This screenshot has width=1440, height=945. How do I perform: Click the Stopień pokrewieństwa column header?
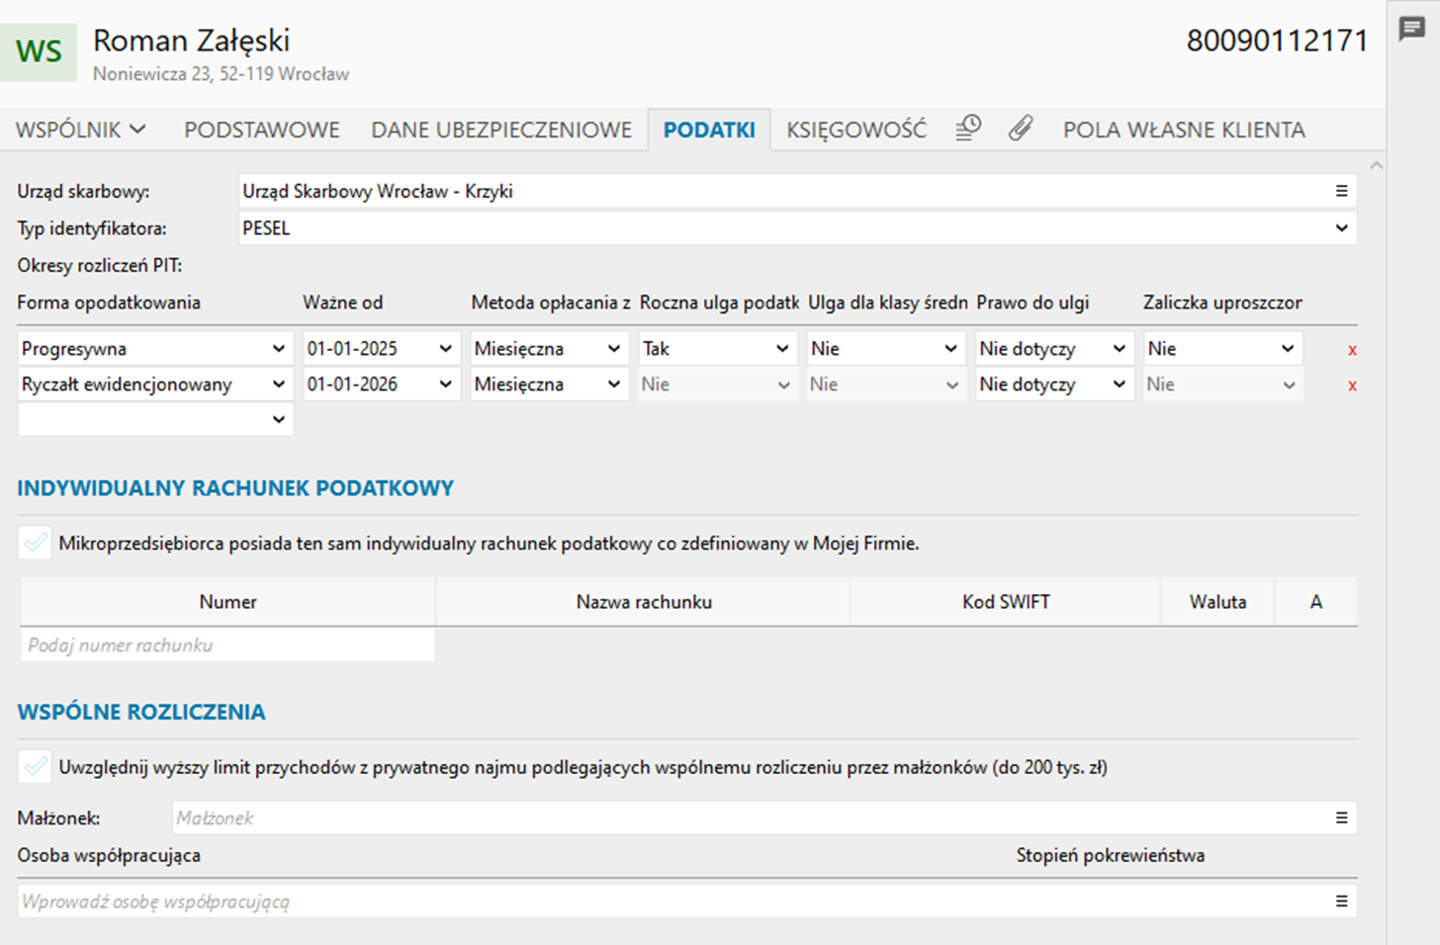1110,855
